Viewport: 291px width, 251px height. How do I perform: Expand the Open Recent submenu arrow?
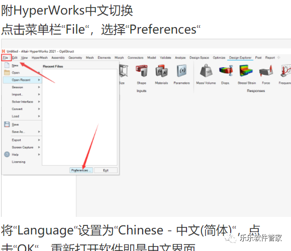39,80
